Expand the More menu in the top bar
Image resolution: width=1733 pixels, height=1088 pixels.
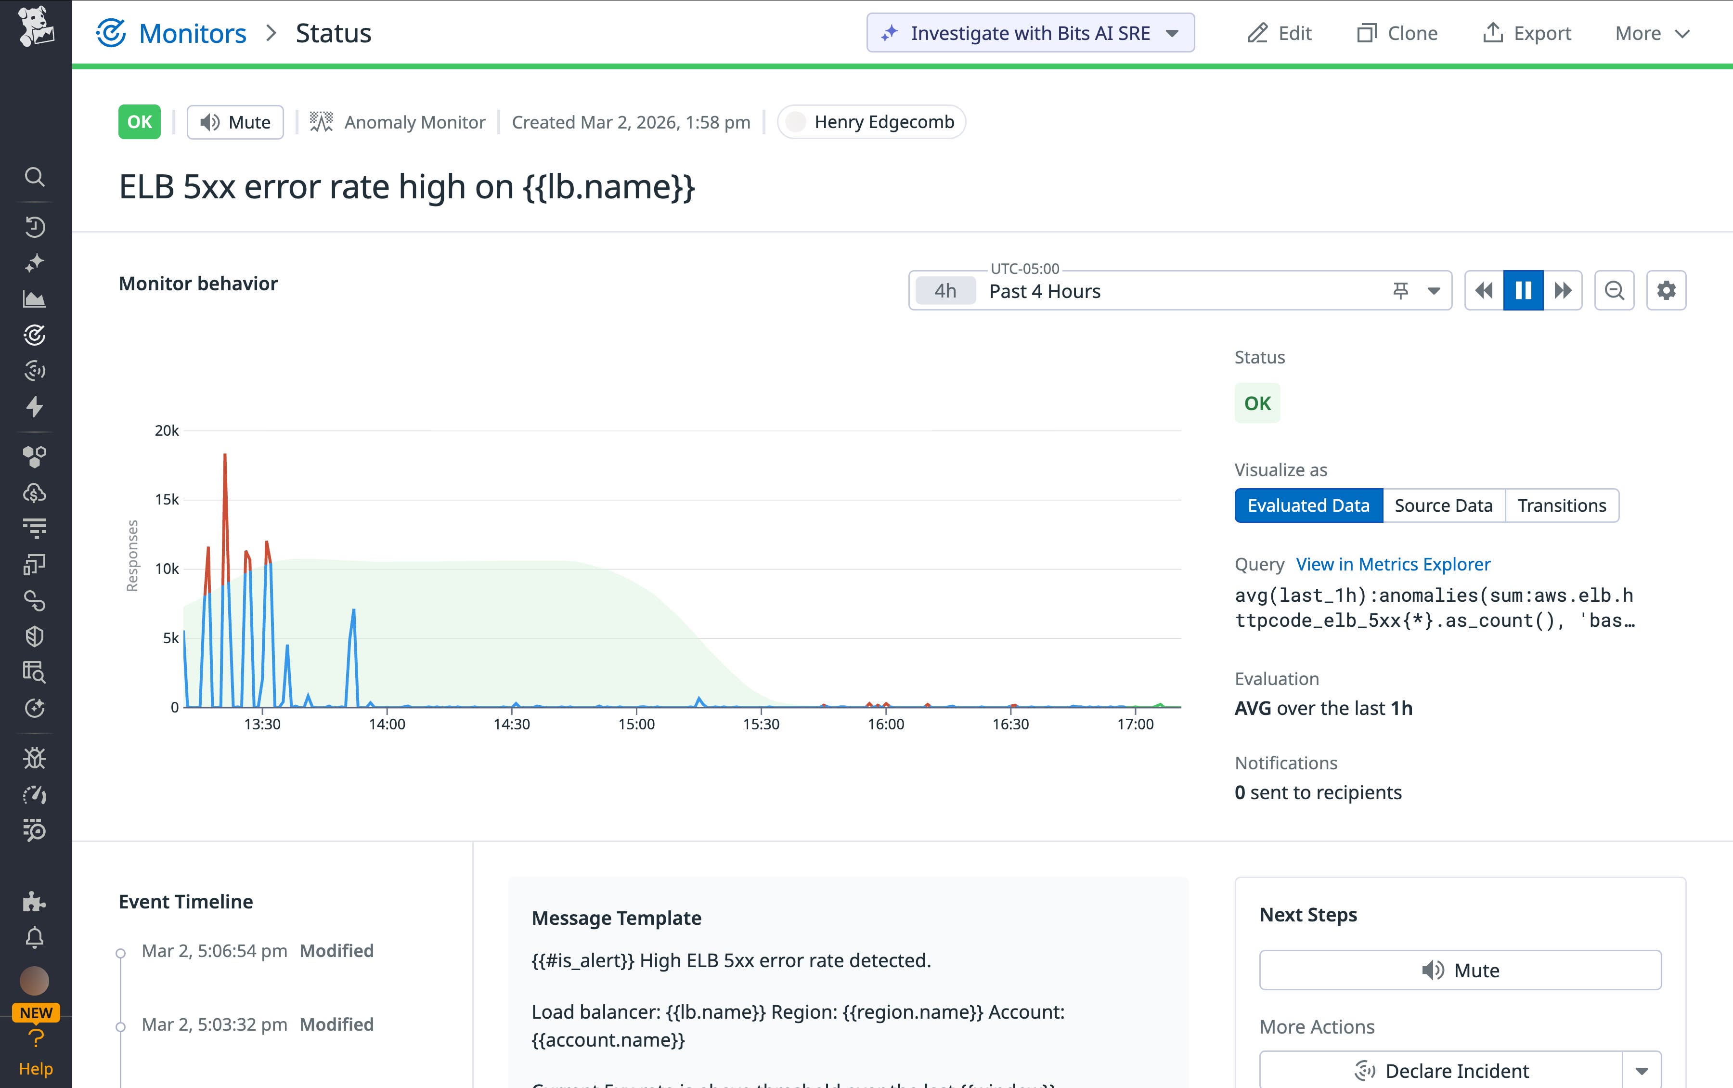click(1651, 32)
